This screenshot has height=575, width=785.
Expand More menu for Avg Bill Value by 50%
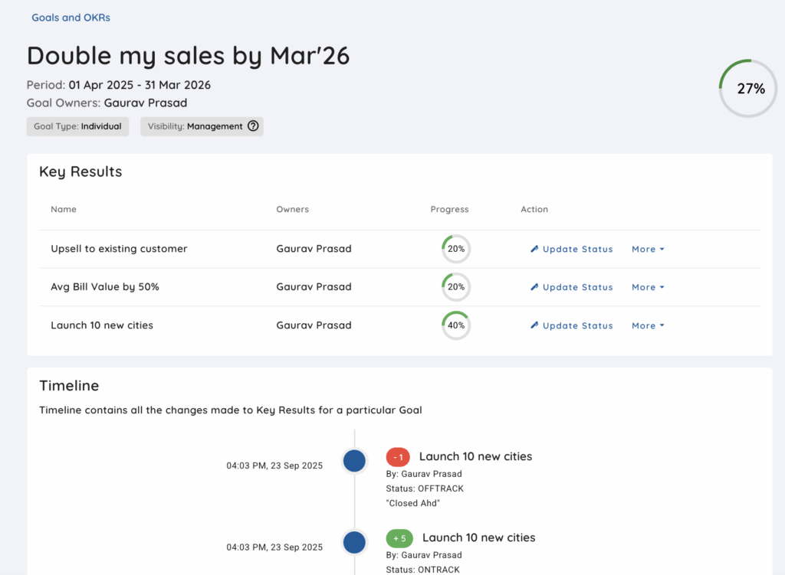click(648, 287)
